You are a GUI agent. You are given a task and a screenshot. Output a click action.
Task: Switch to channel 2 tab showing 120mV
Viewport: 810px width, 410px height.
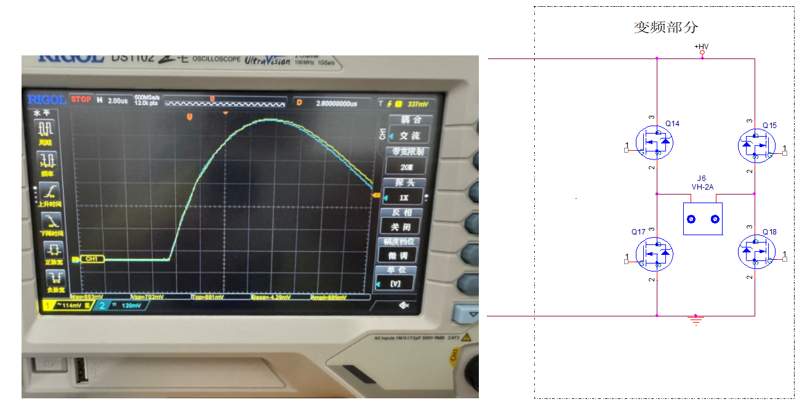[122, 304]
